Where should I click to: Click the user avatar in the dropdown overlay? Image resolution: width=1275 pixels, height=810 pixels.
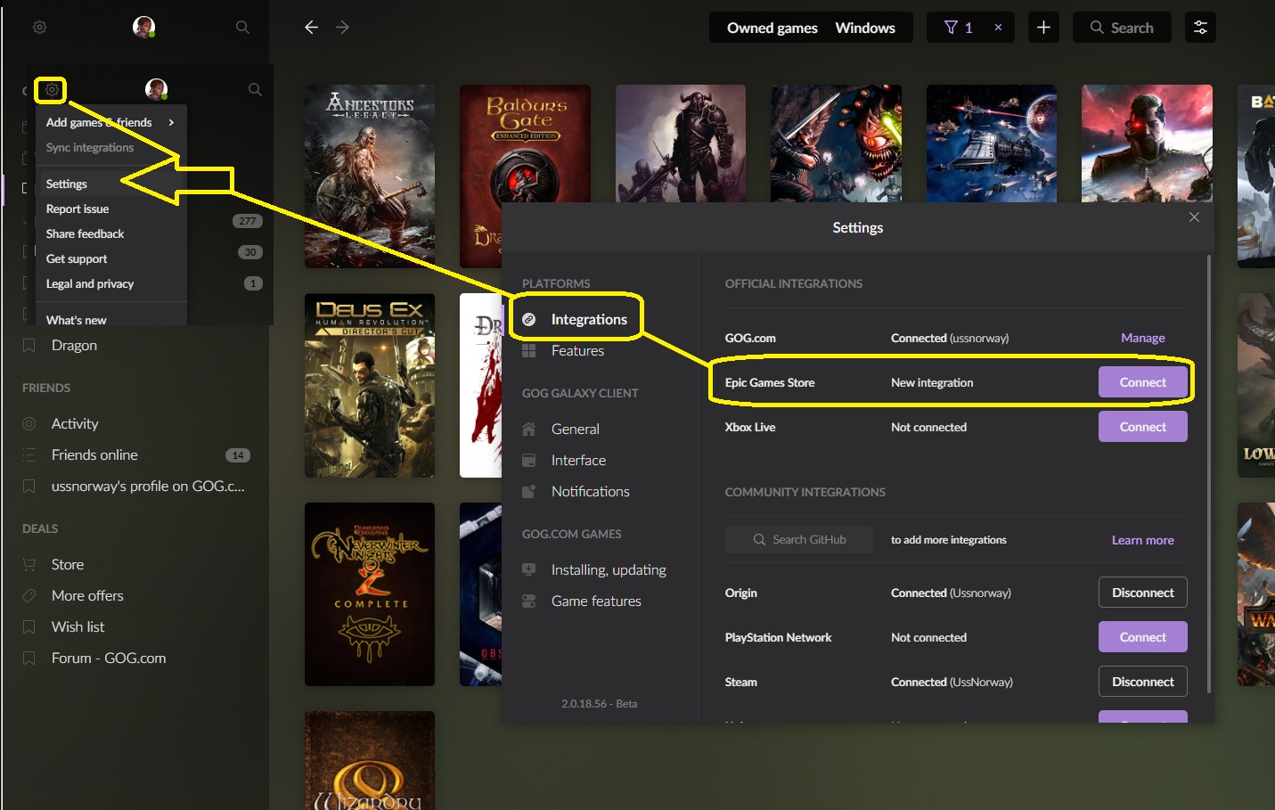156,89
